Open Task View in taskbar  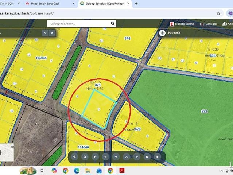43,171
